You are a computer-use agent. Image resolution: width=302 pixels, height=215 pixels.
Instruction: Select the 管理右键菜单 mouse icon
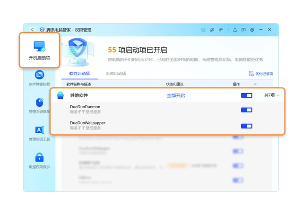pyautogui.click(x=39, y=105)
